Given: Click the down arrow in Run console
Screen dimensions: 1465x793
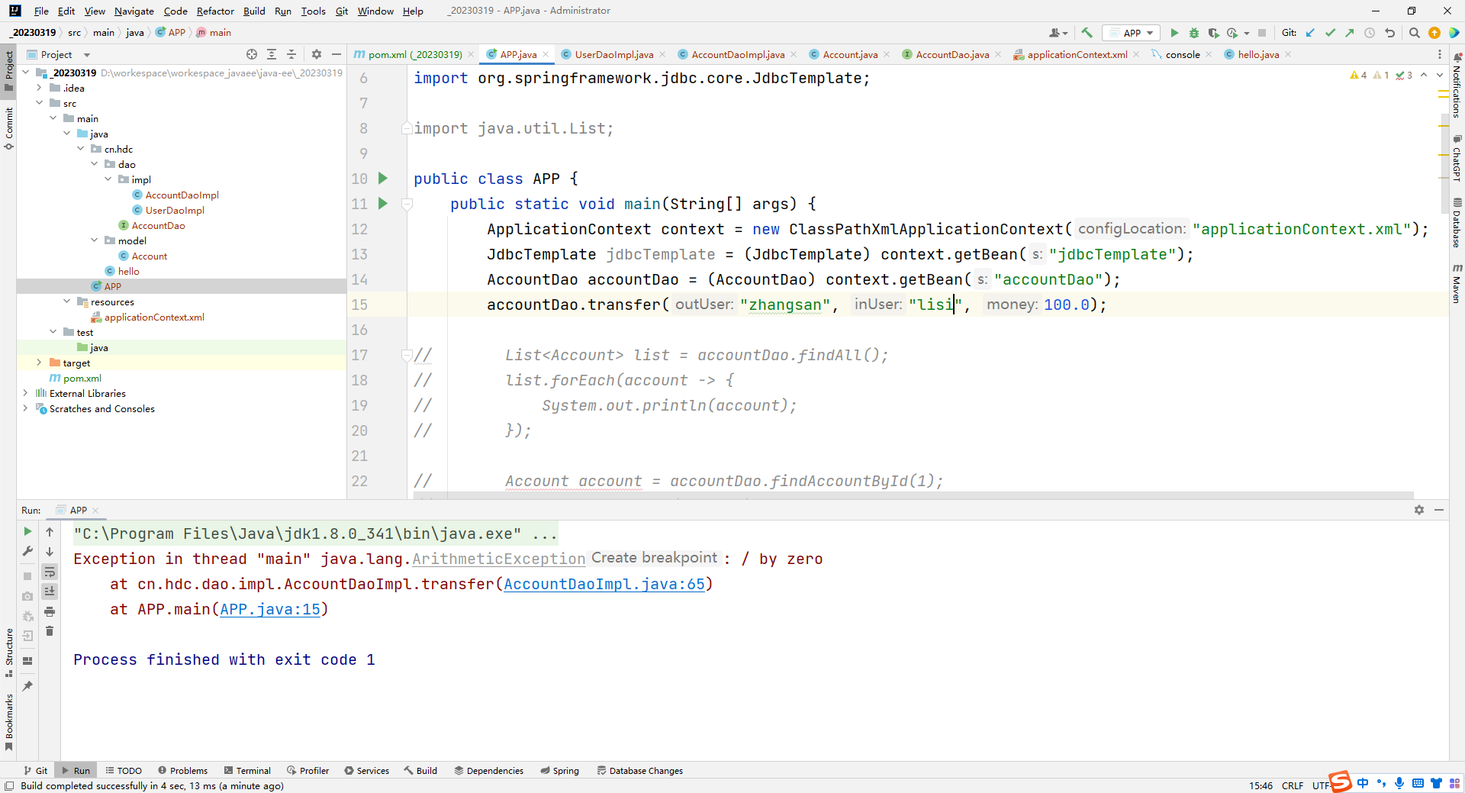Looking at the screenshot, I should tap(50, 552).
